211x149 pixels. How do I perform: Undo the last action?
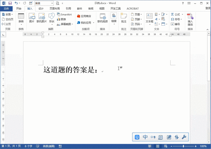[16, 3]
